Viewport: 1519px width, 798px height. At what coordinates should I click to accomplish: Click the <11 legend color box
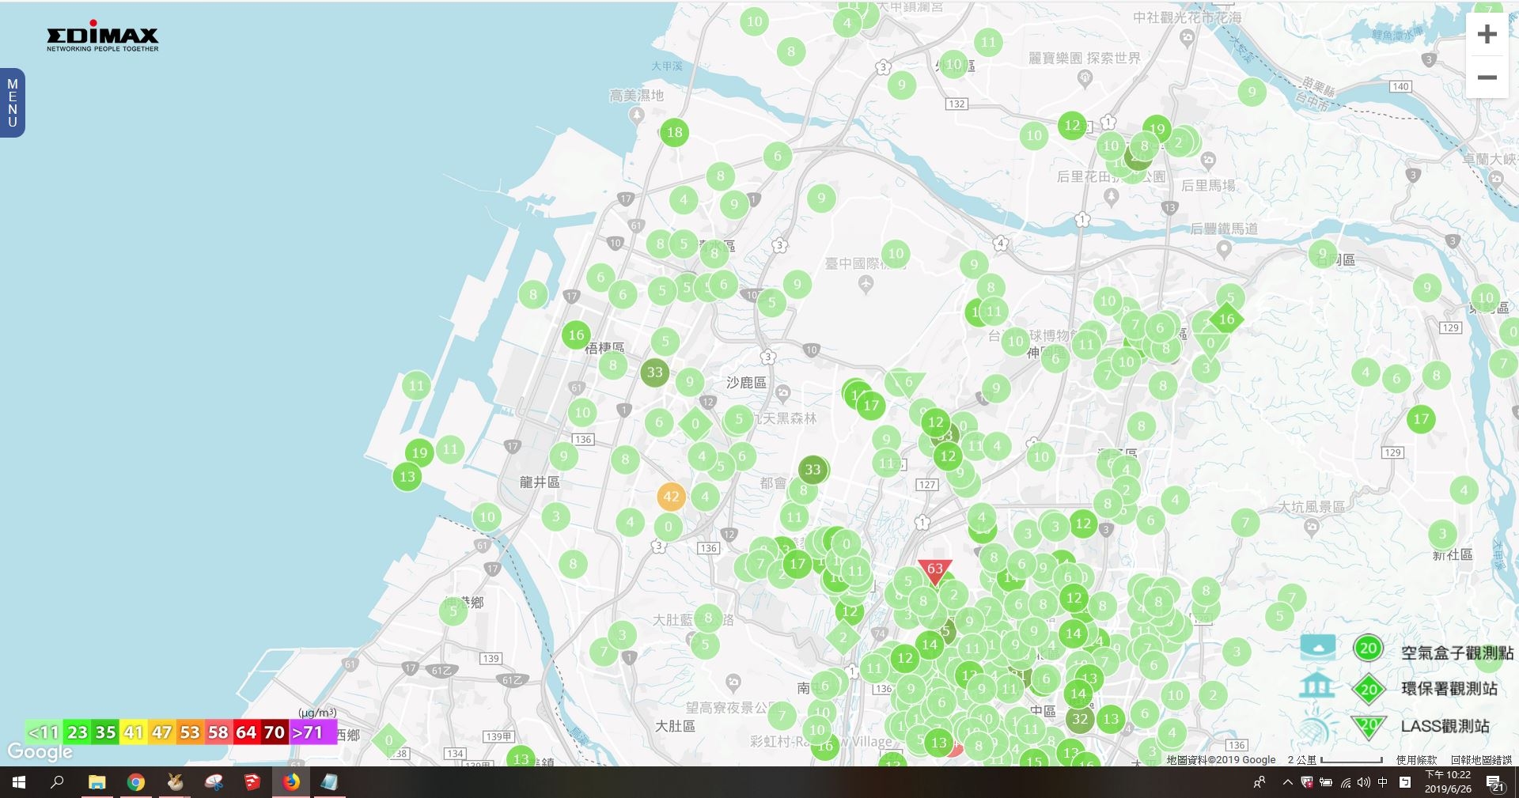click(x=44, y=732)
